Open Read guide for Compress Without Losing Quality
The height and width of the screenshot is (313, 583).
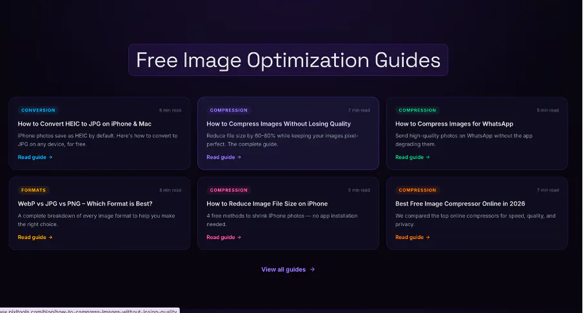point(224,157)
